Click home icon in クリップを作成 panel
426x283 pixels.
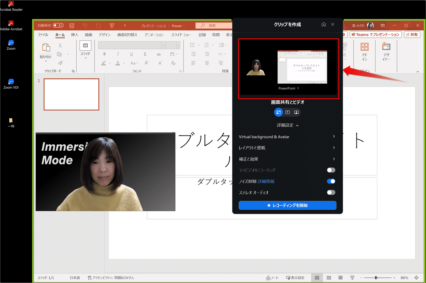click(x=323, y=24)
